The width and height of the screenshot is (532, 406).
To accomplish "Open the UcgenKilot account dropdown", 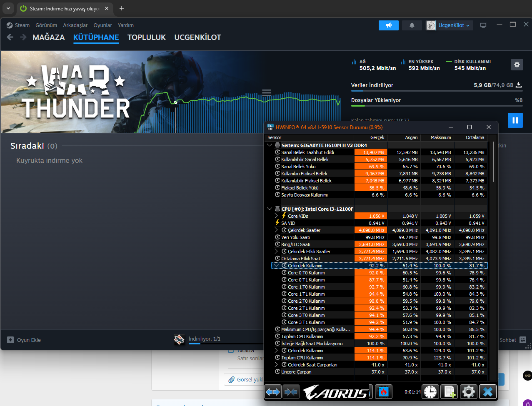I will (x=454, y=25).
